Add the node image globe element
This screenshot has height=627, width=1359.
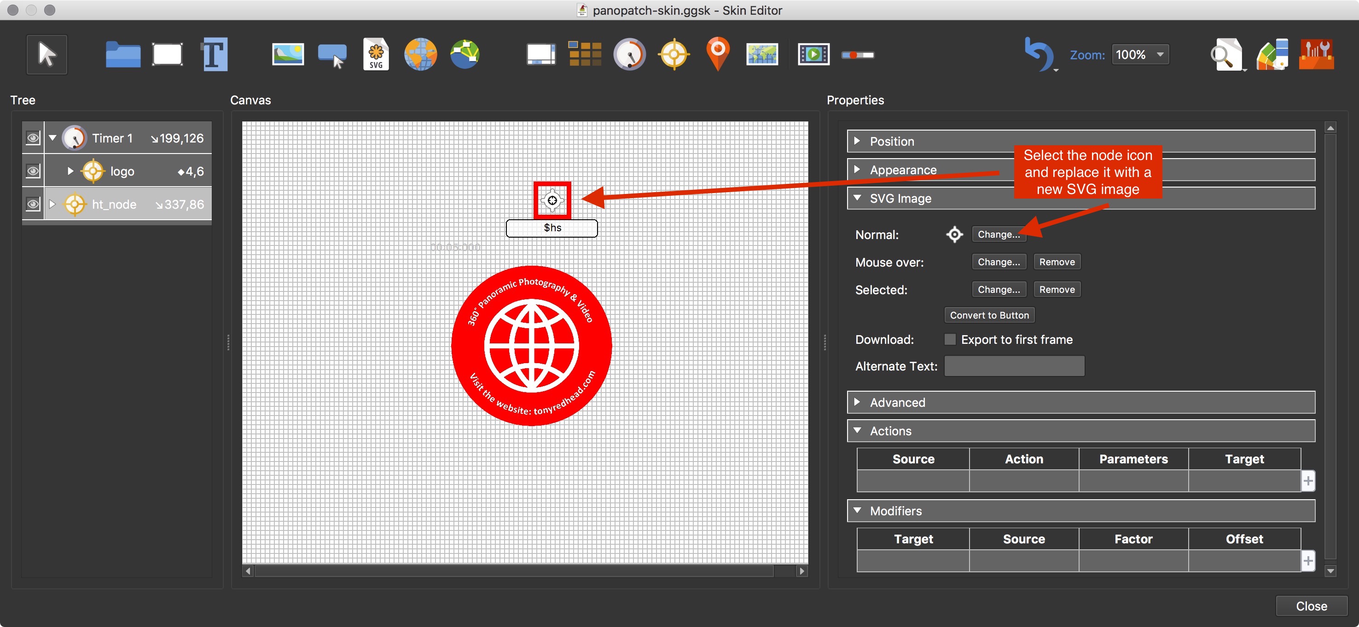465,54
